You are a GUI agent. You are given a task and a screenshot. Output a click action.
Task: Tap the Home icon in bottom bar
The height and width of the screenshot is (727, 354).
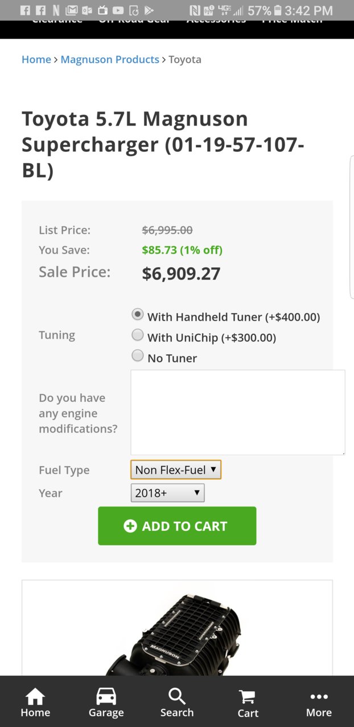(x=35, y=703)
